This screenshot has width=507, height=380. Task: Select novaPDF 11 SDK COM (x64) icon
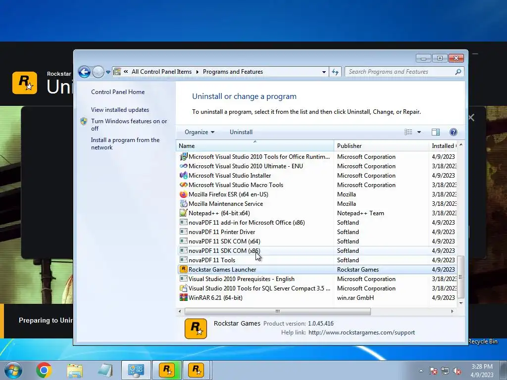click(183, 241)
